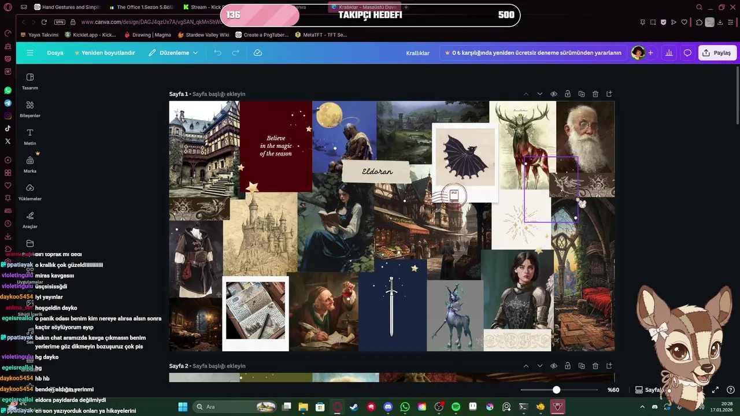Viewport: 740px width, 416px height.
Task: Open the comments speech bubble icon
Action: 687,53
